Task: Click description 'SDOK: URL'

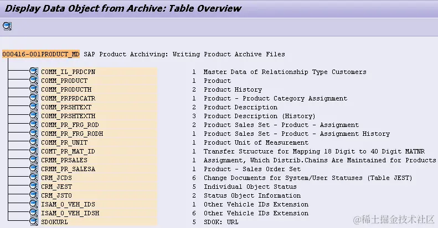Action: pos(221,222)
